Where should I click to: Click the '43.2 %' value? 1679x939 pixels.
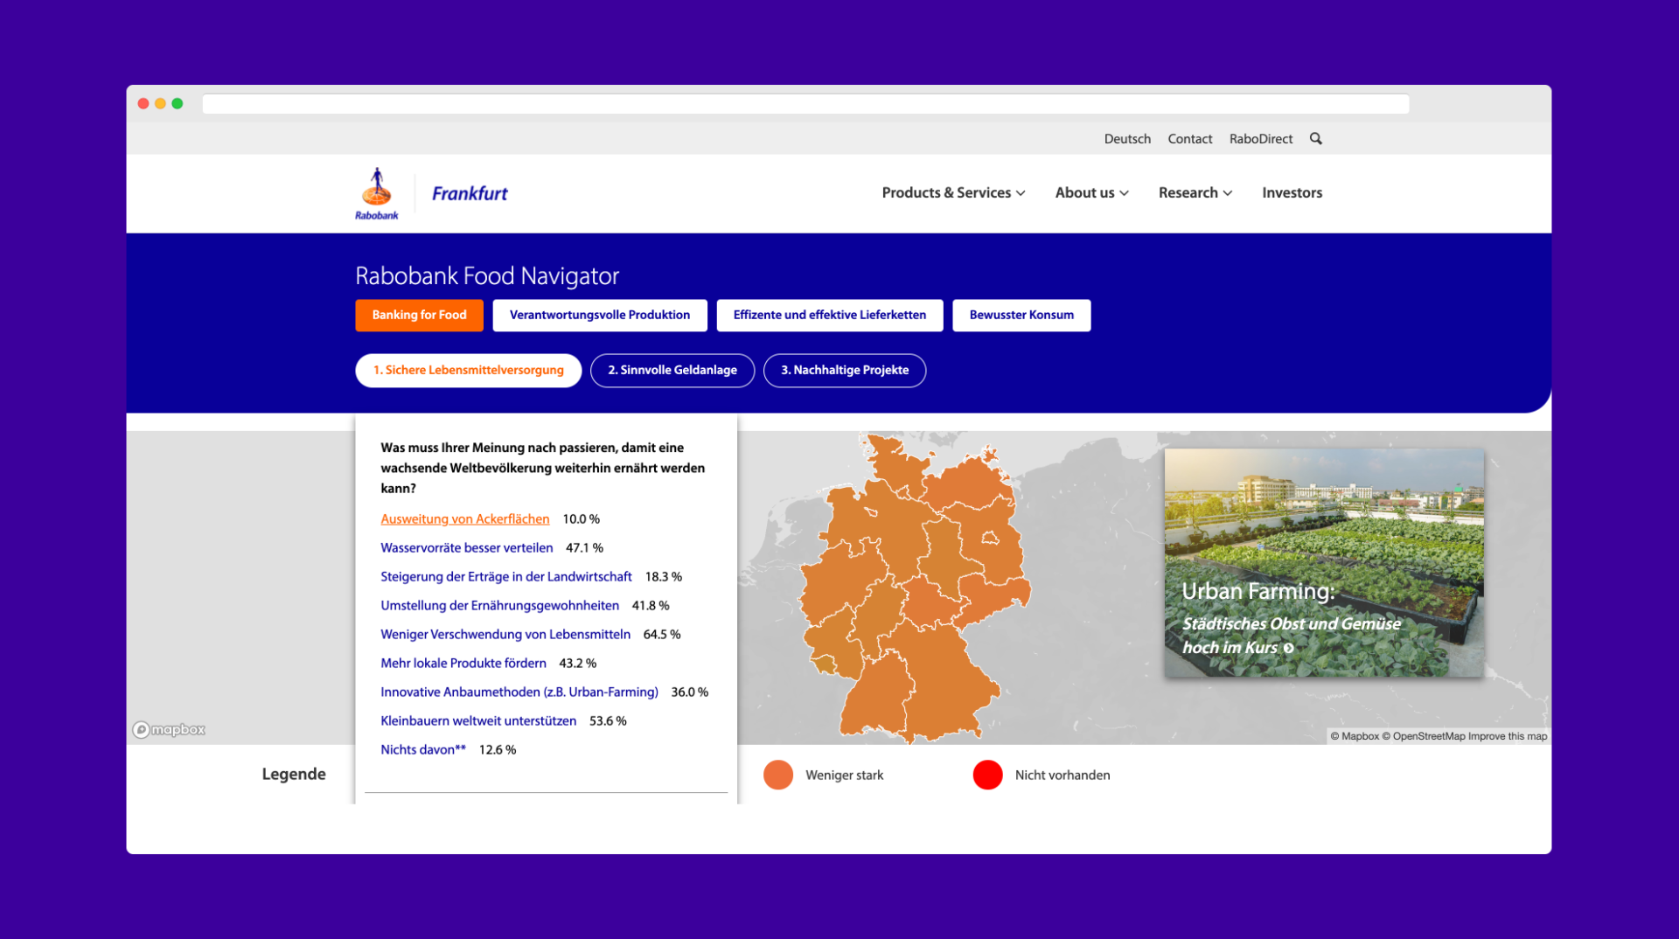(x=577, y=663)
